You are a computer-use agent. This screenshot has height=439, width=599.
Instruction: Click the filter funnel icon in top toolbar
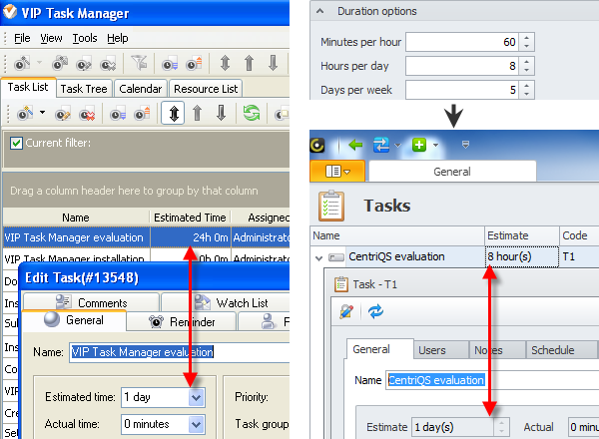pyautogui.click(x=140, y=63)
